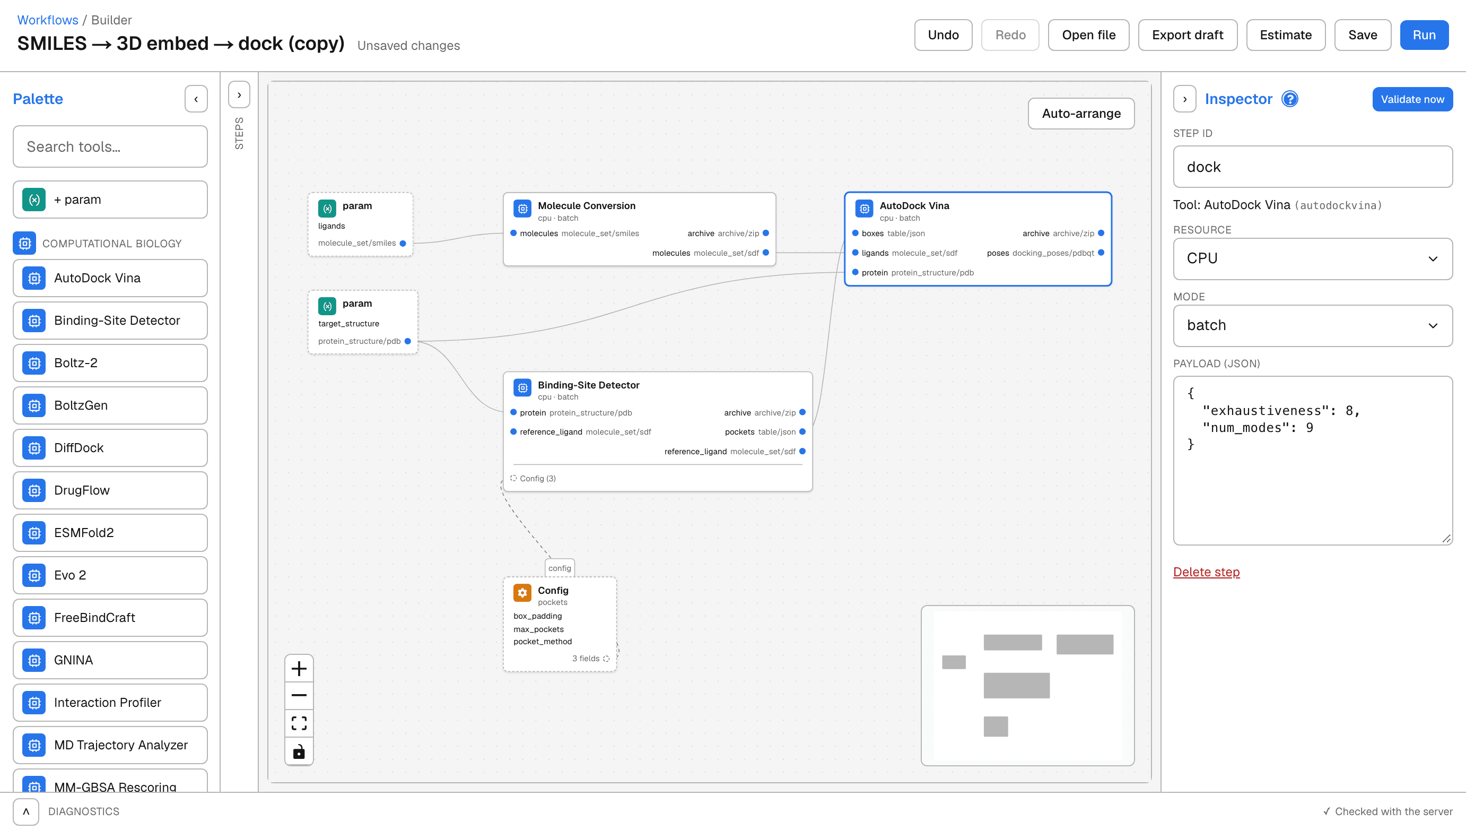The image size is (1466, 830).
Task: Fit the workflow view to screen
Action: pyautogui.click(x=299, y=723)
